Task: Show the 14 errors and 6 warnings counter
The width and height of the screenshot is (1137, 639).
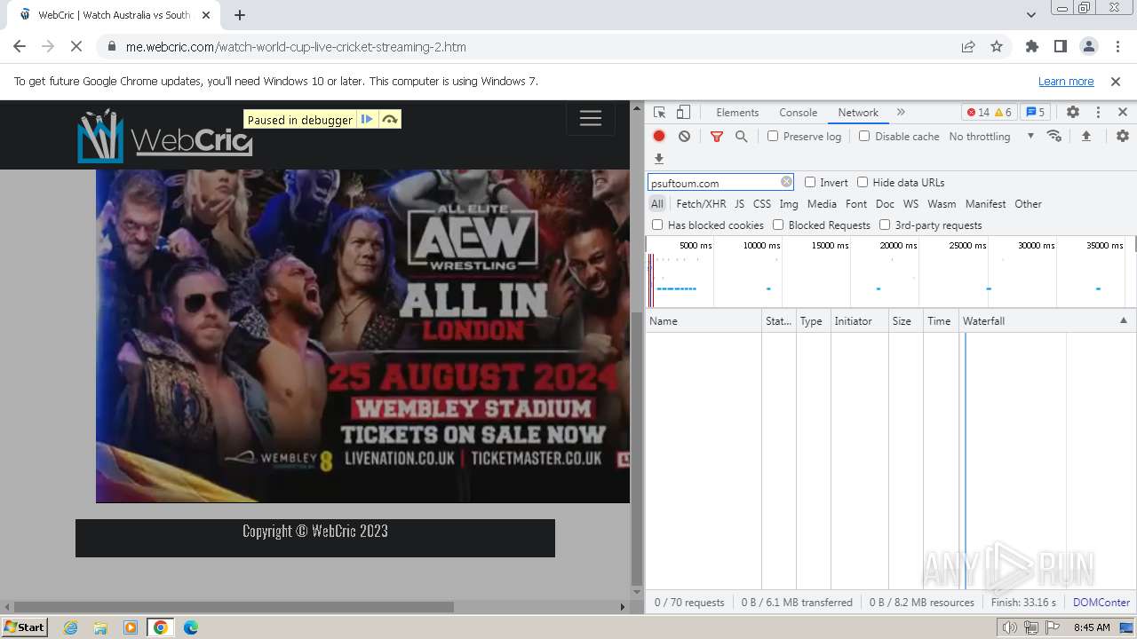Action: click(989, 113)
